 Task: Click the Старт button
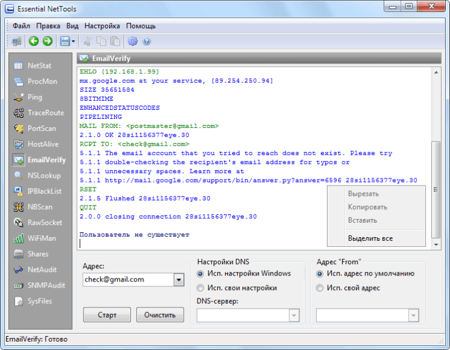[107, 315]
